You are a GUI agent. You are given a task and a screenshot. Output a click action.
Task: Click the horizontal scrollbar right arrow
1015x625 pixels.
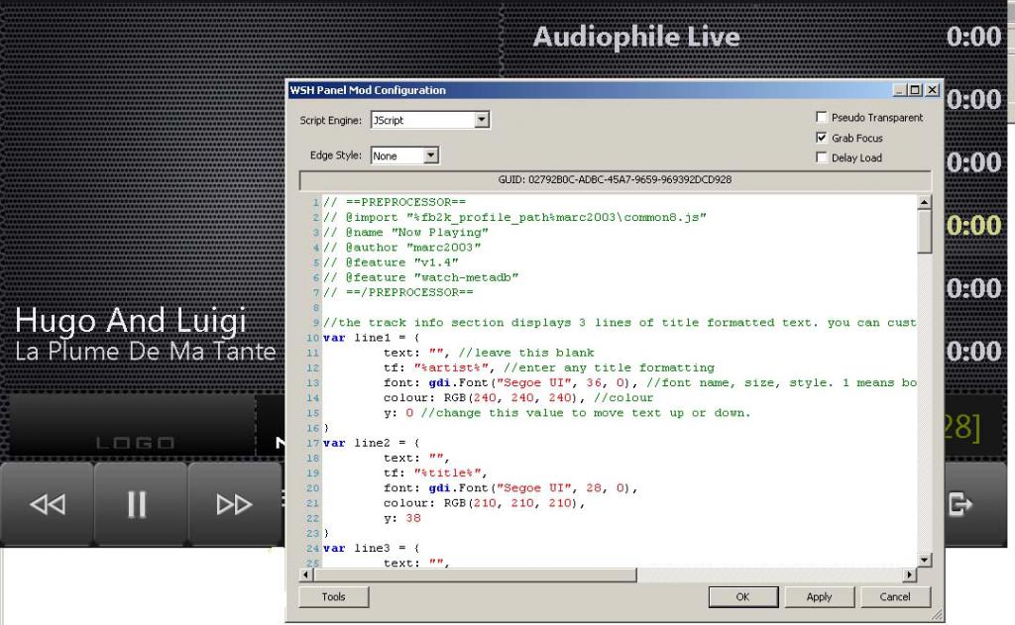(x=910, y=574)
